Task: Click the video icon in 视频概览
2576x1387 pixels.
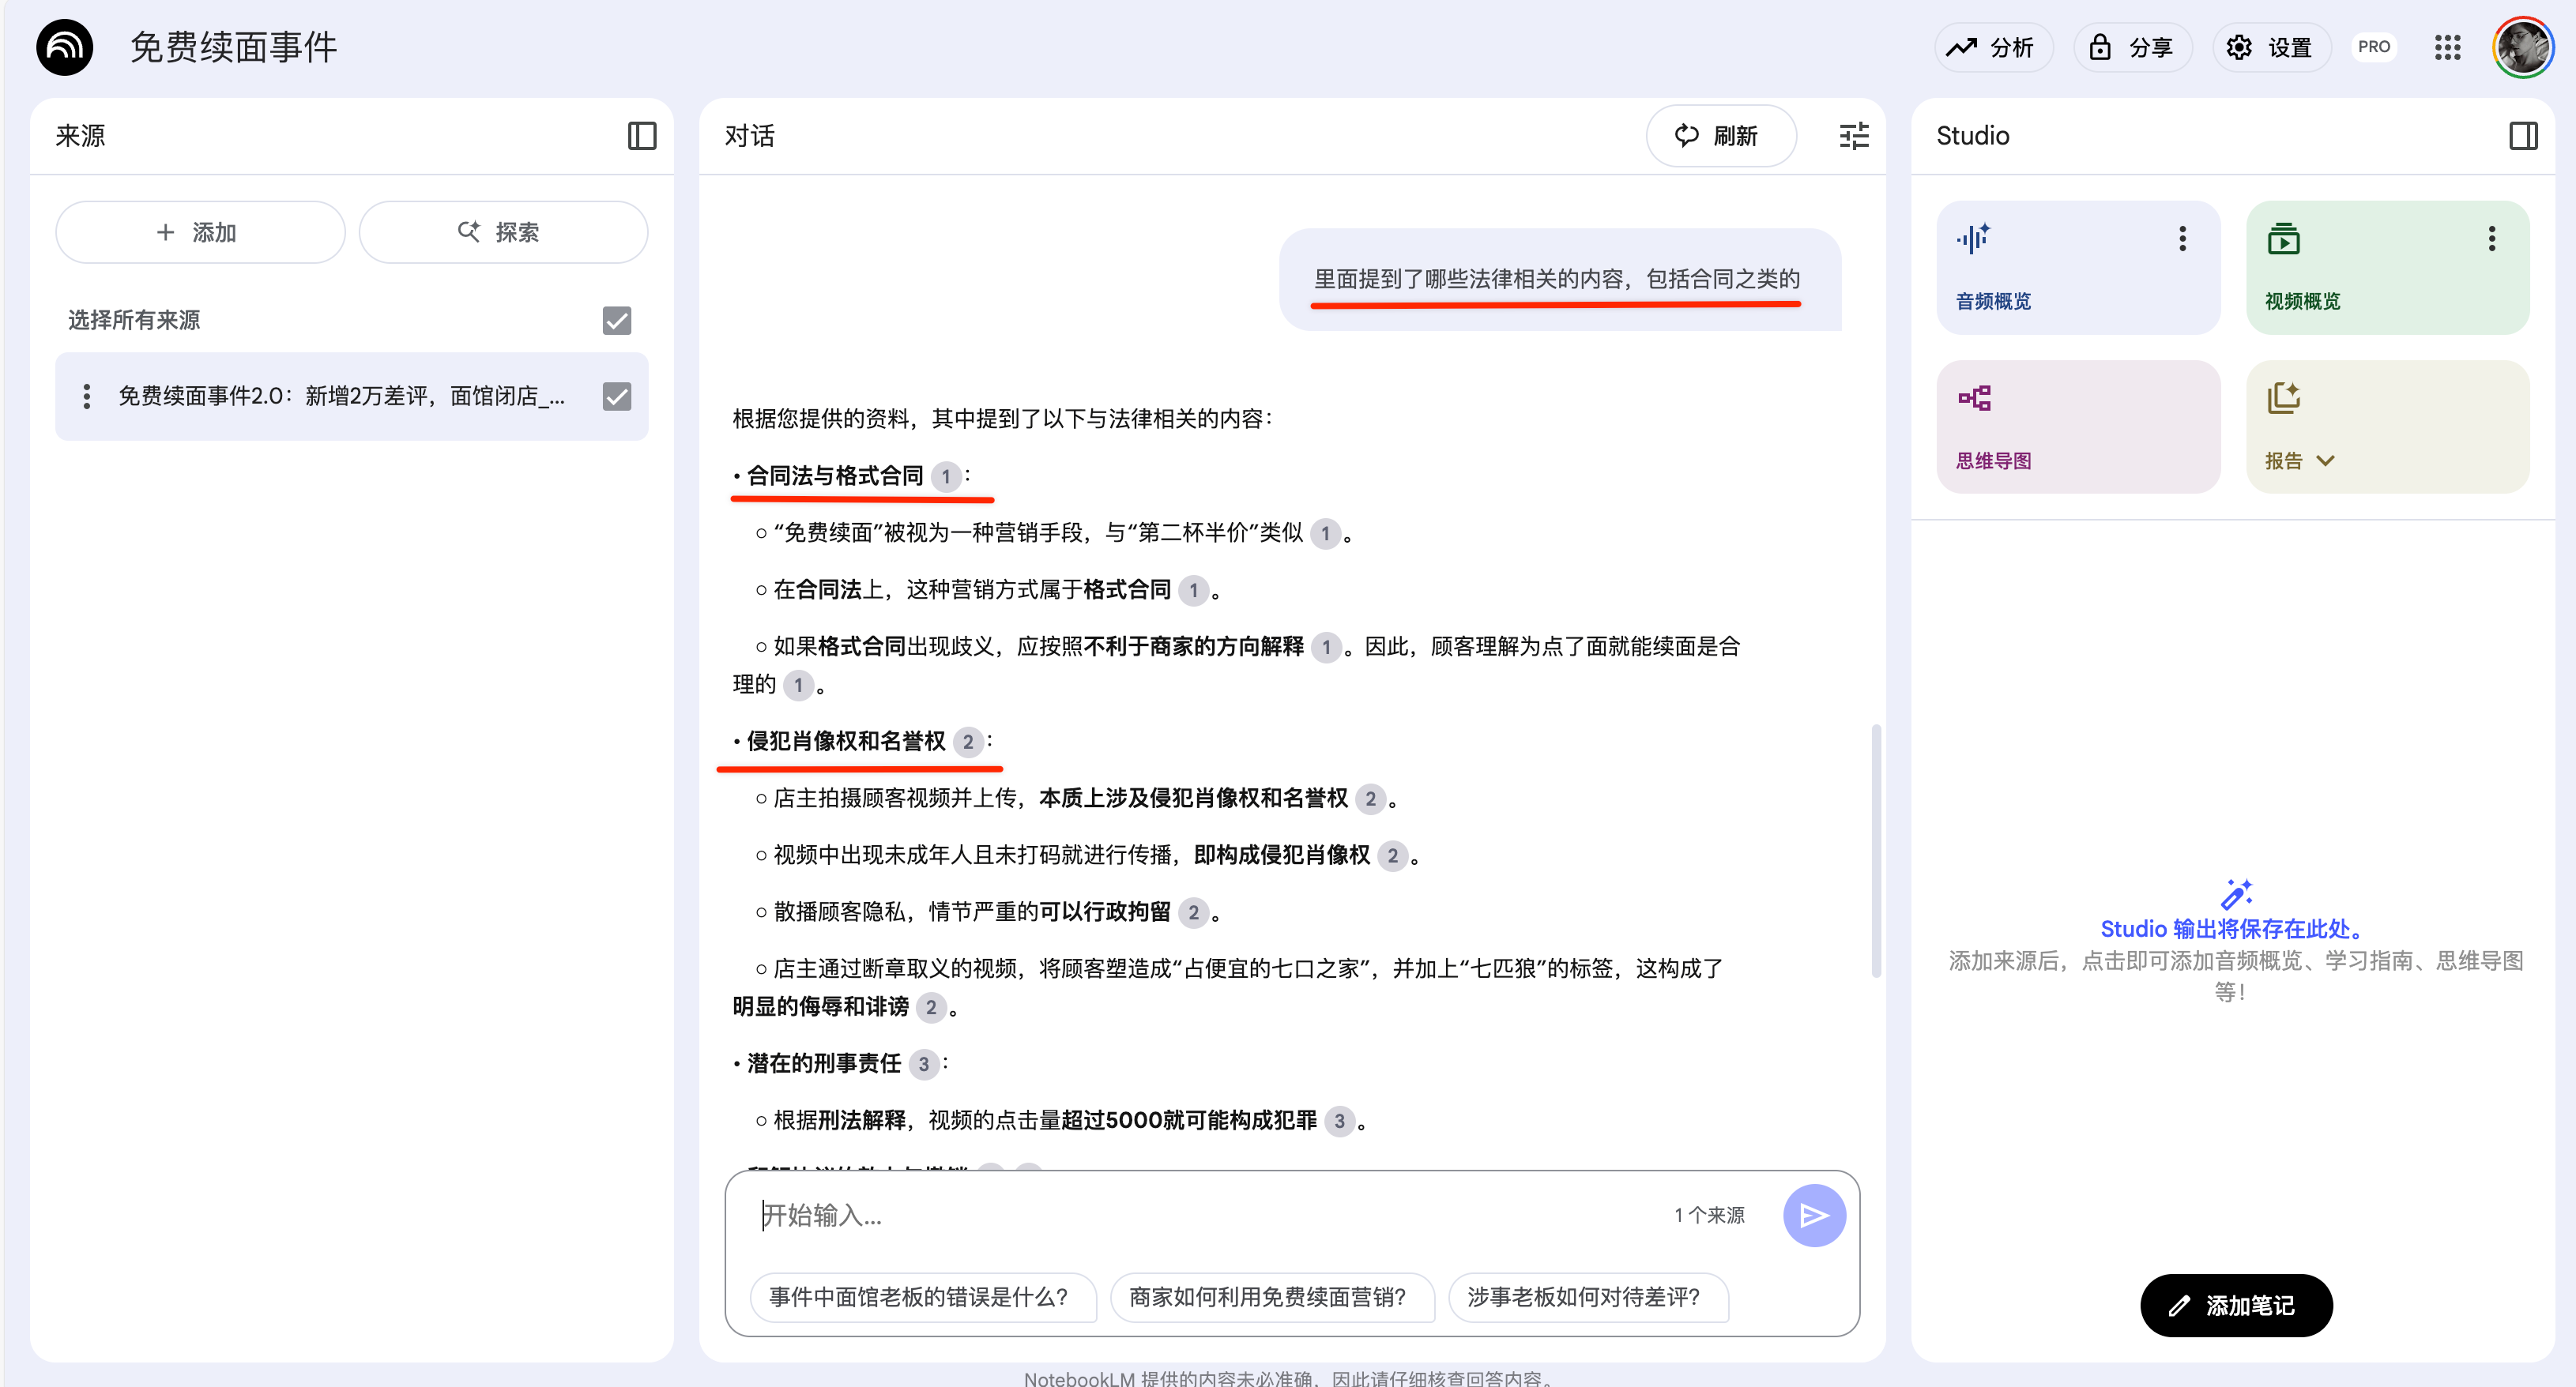Action: click(2283, 239)
